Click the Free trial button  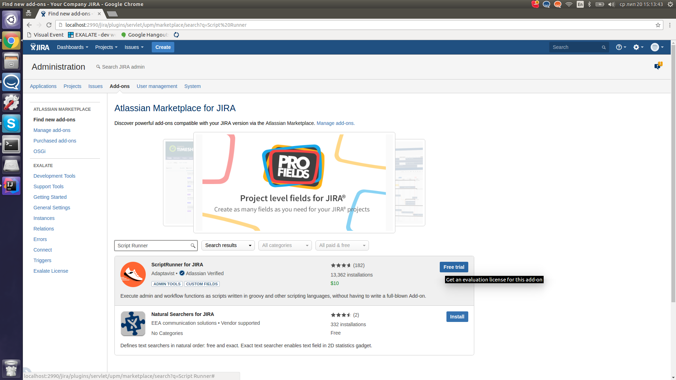pyautogui.click(x=453, y=267)
